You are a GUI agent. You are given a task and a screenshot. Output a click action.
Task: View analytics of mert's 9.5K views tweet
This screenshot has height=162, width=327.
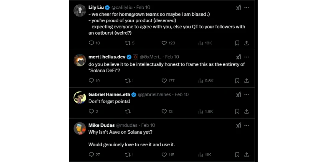tap(205, 81)
